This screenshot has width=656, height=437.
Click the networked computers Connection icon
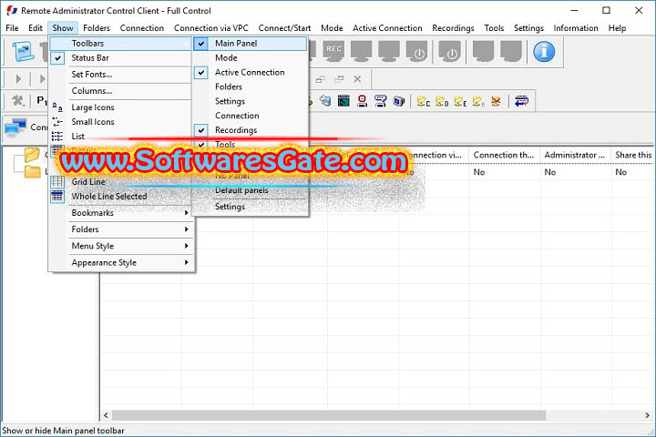click(x=15, y=127)
